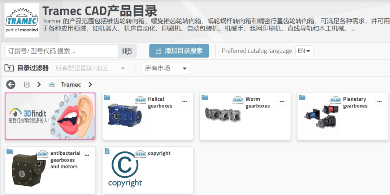Click the barcode scan search icon
390x195 pixels.
point(127,51)
